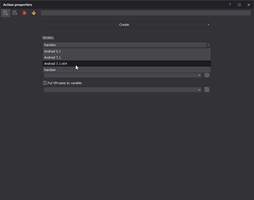Choose Android 5.1 from the list

coord(127,51)
